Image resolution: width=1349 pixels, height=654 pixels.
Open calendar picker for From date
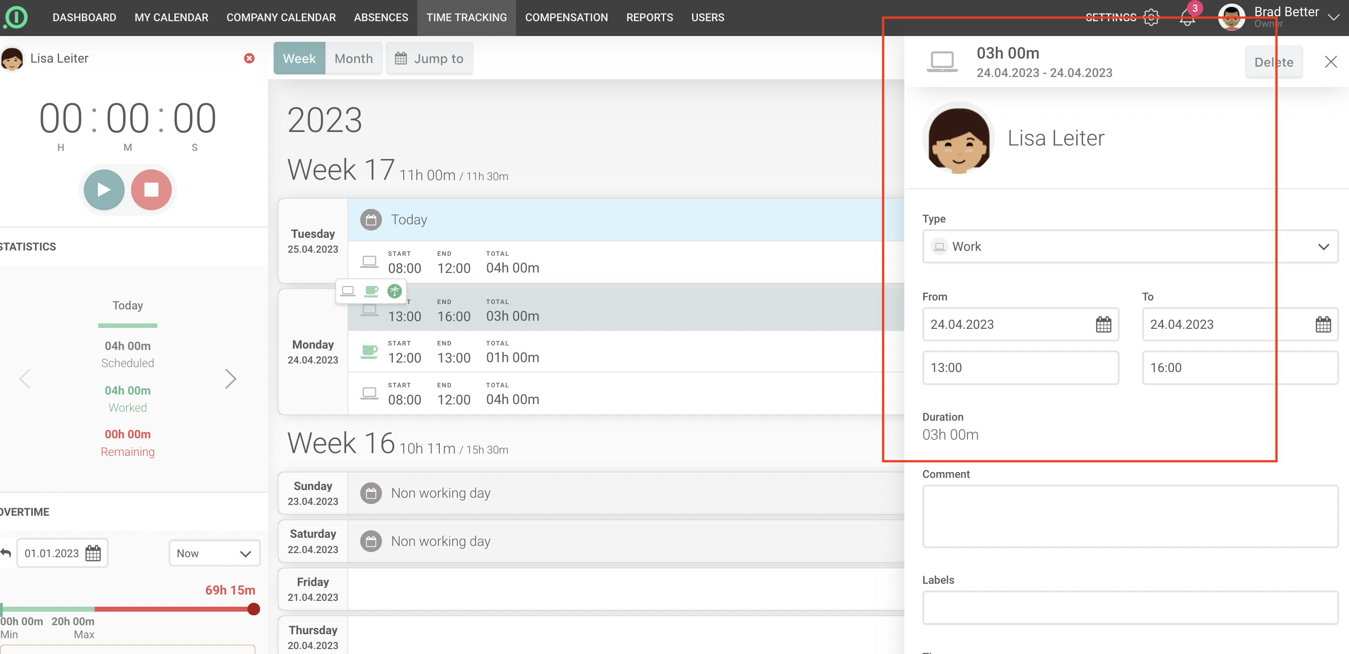tap(1103, 325)
